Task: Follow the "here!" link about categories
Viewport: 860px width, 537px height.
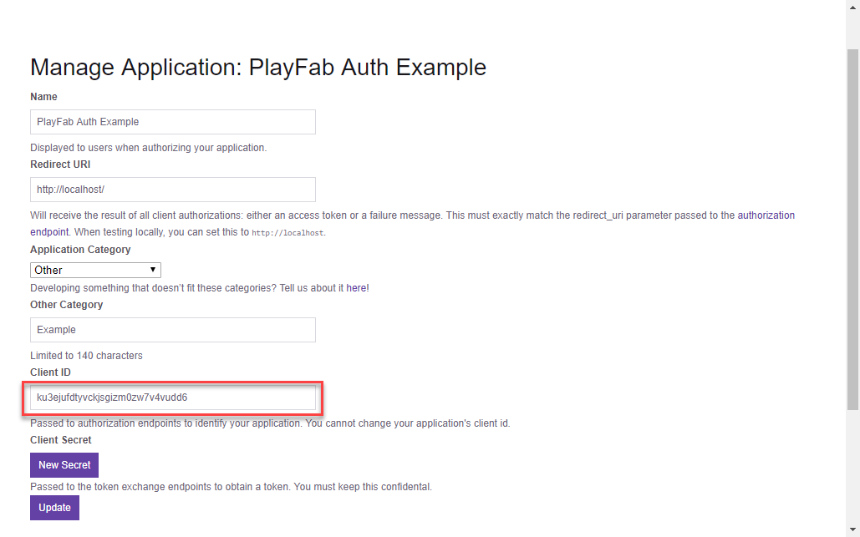Action: click(357, 287)
